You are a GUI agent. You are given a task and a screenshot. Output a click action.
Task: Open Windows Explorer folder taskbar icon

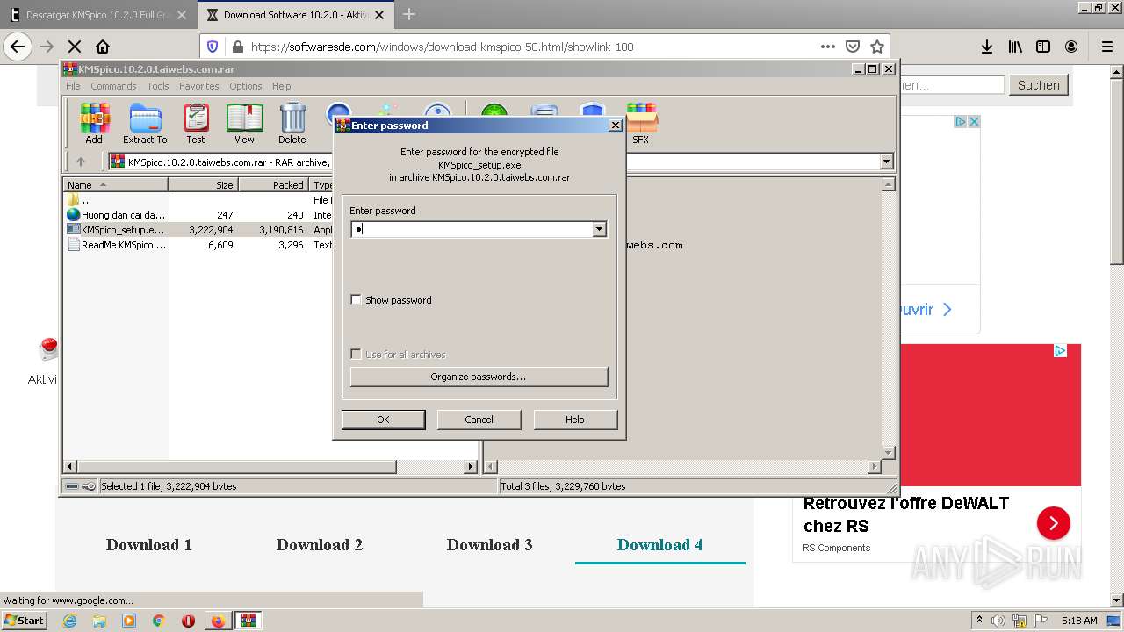point(99,621)
